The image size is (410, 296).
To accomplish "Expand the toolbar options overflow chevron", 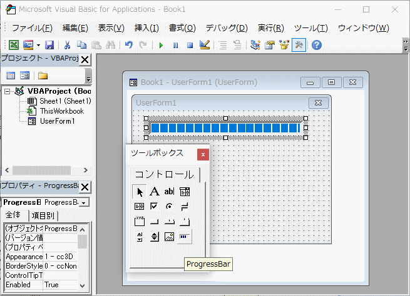I will click(x=405, y=45).
